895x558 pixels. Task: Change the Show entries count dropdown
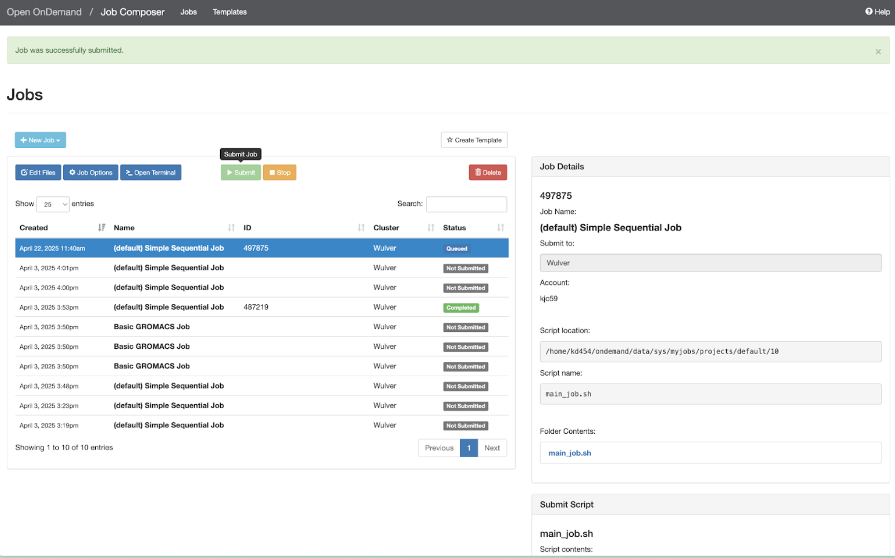[53, 204]
